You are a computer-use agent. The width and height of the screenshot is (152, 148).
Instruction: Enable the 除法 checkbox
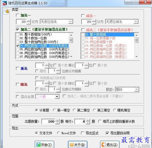tap(17, 84)
